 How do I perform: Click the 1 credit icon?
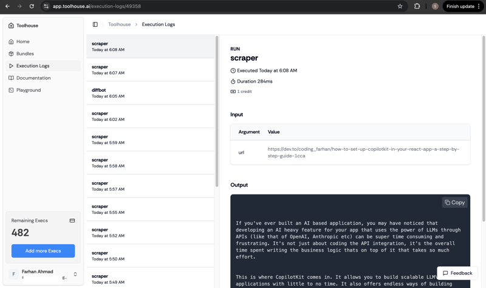point(233,92)
